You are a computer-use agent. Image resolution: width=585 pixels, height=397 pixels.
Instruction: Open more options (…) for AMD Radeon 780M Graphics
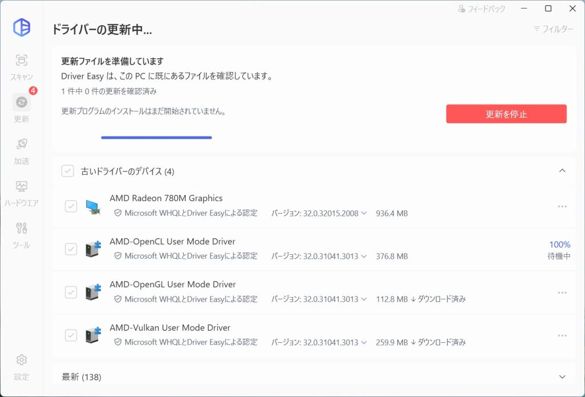point(562,206)
